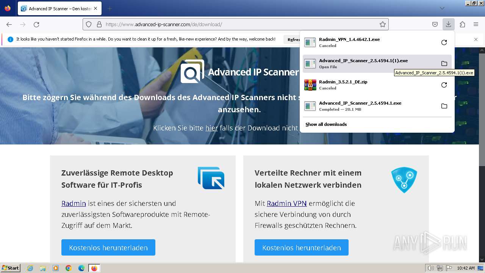Click Kostenlos herunterladen under Radmin VPN
The width and height of the screenshot is (485, 273).
(x=302, y=248)
